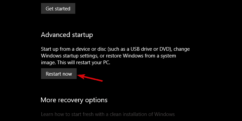Click the word "Restart" on the Restart now button
Screen dimensions: 242x121
52,74
